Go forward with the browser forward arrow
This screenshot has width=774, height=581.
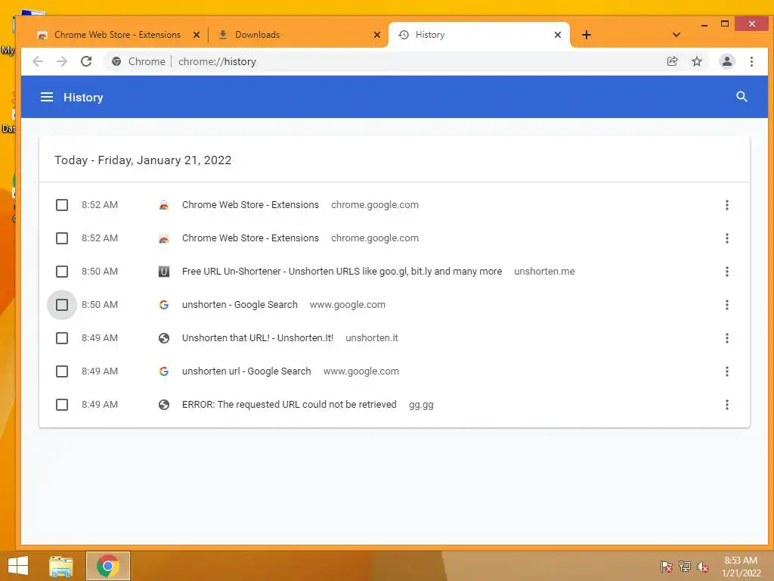pos(62,61)
